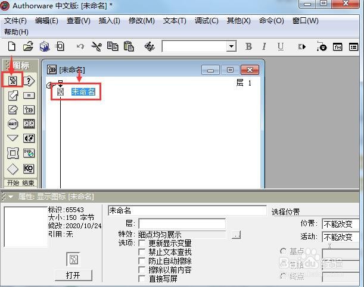Cut selection with scissors icon

(97, 46)
